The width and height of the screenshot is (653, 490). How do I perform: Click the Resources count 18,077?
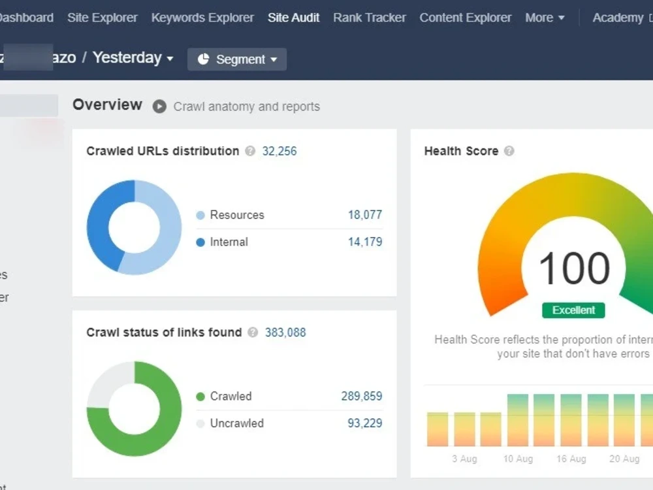click(365, 215)
